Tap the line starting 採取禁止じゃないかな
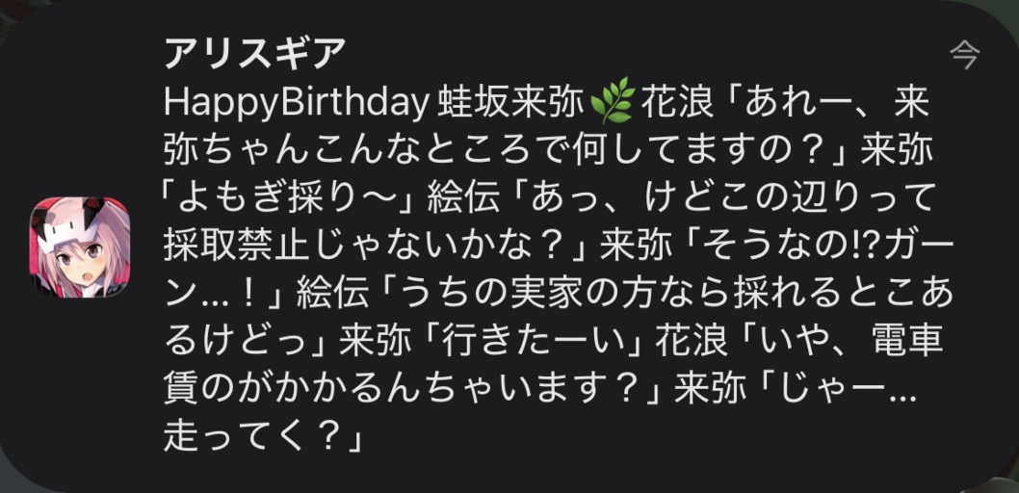1019x493 pixels. point(559,248)
